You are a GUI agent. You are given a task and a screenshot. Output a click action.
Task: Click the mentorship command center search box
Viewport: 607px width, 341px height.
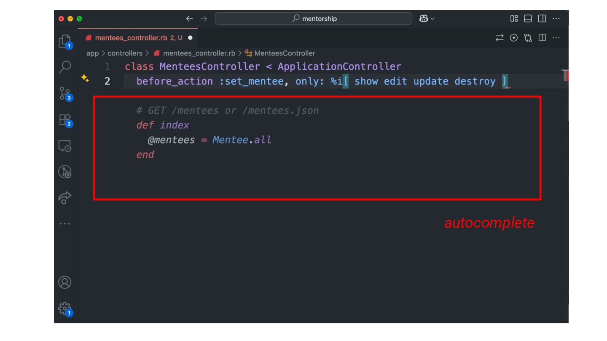(314, 19)
